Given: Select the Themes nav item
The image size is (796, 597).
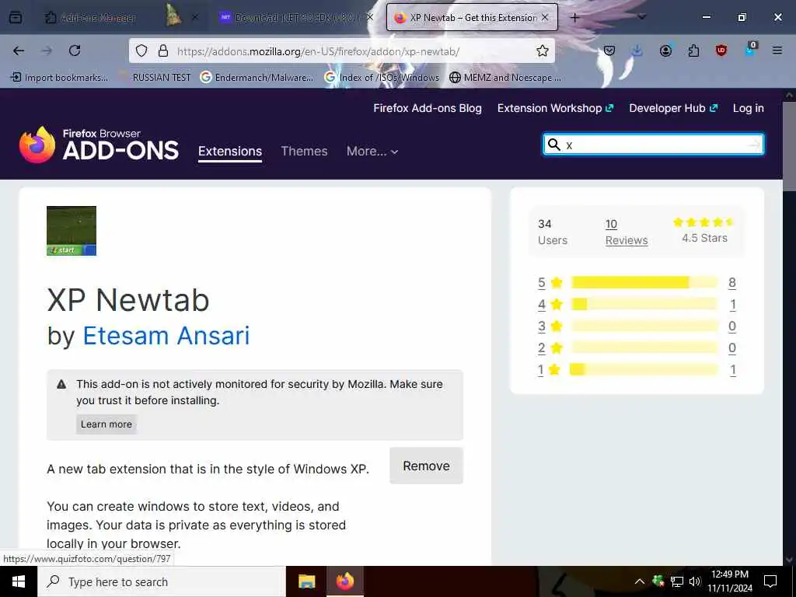Looking at the screenshot, I should point(304,152).
